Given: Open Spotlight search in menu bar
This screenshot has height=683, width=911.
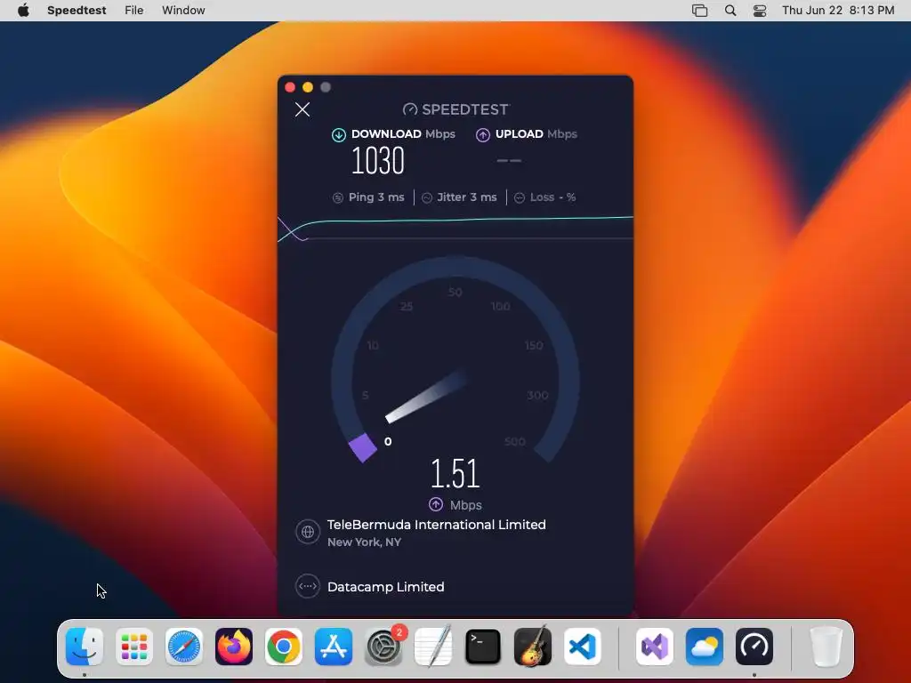Looking at the screenshot, I should coord(730,11).
